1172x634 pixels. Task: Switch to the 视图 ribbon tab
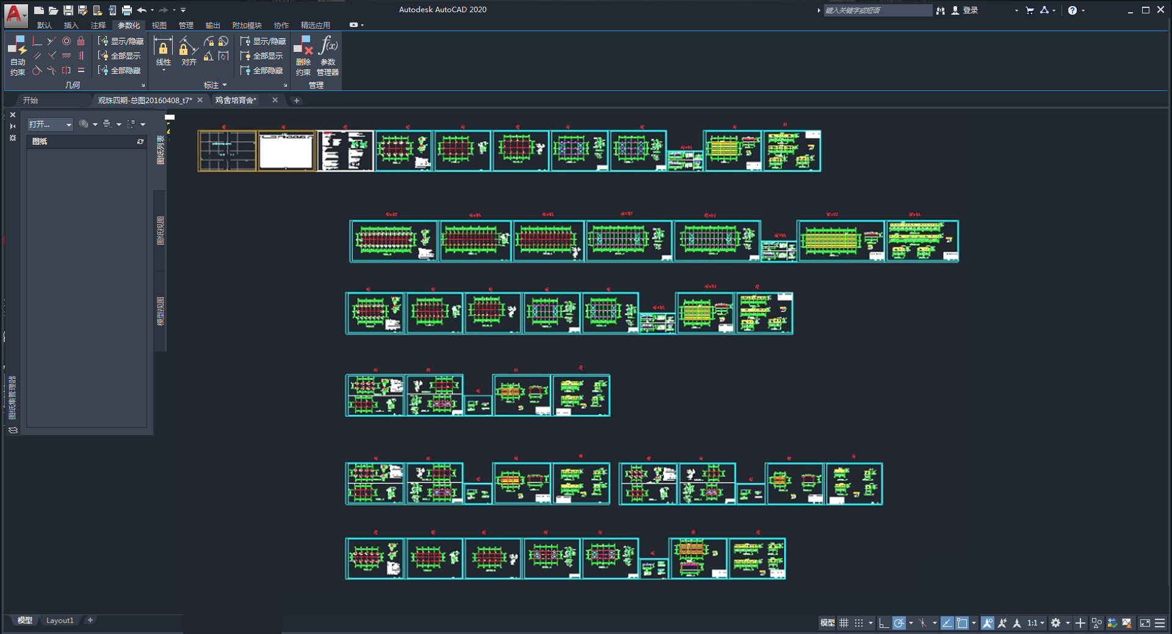click(159, 25)
